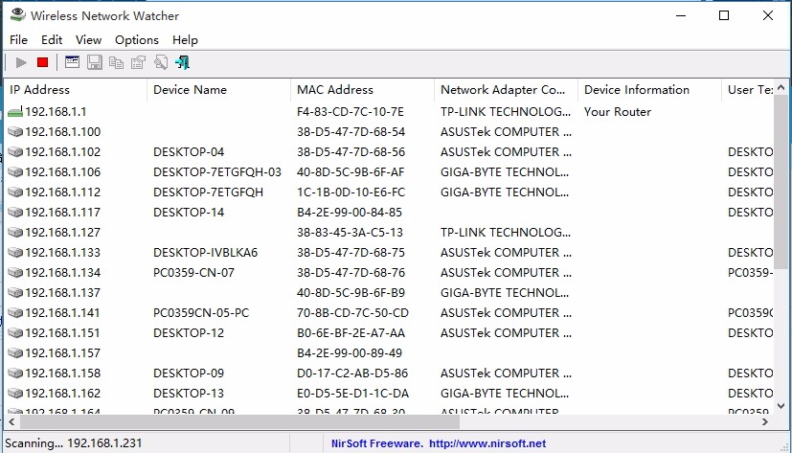Click device icon next to 192.168.1.134
792x453 pixels.
pyautogui.click(x=15, y=273)
